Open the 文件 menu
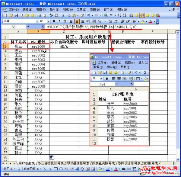Screen dimensions: 181x177 point(14,9)
